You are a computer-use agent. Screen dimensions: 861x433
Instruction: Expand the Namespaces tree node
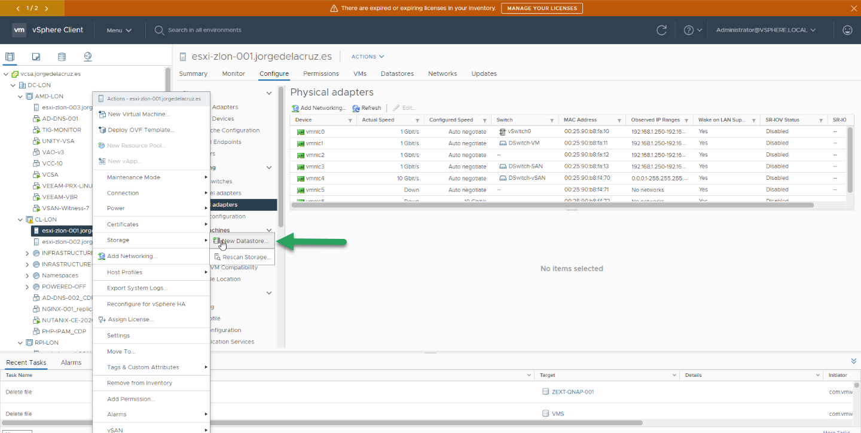point(28,276)
